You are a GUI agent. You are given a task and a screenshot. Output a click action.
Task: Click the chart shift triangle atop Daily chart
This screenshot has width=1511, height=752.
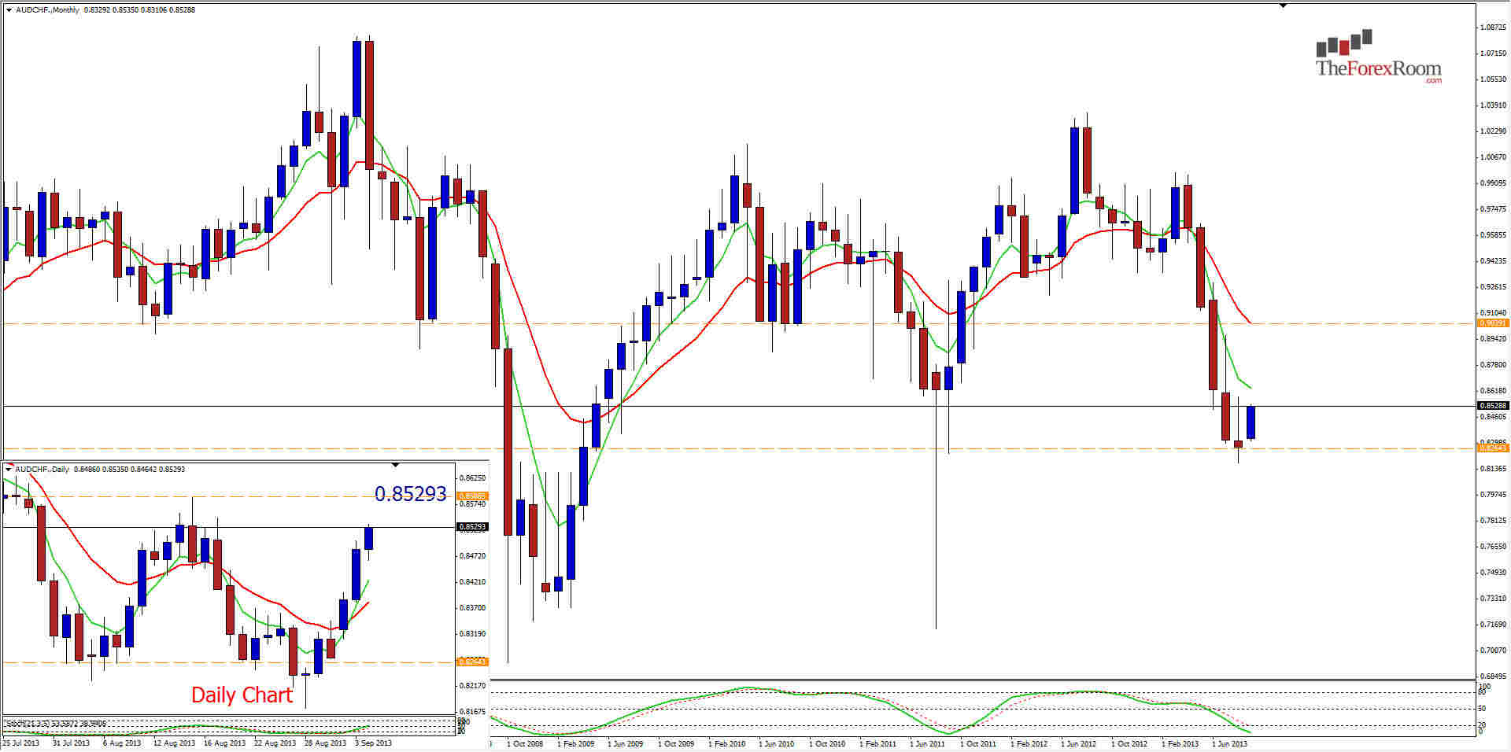395,466
